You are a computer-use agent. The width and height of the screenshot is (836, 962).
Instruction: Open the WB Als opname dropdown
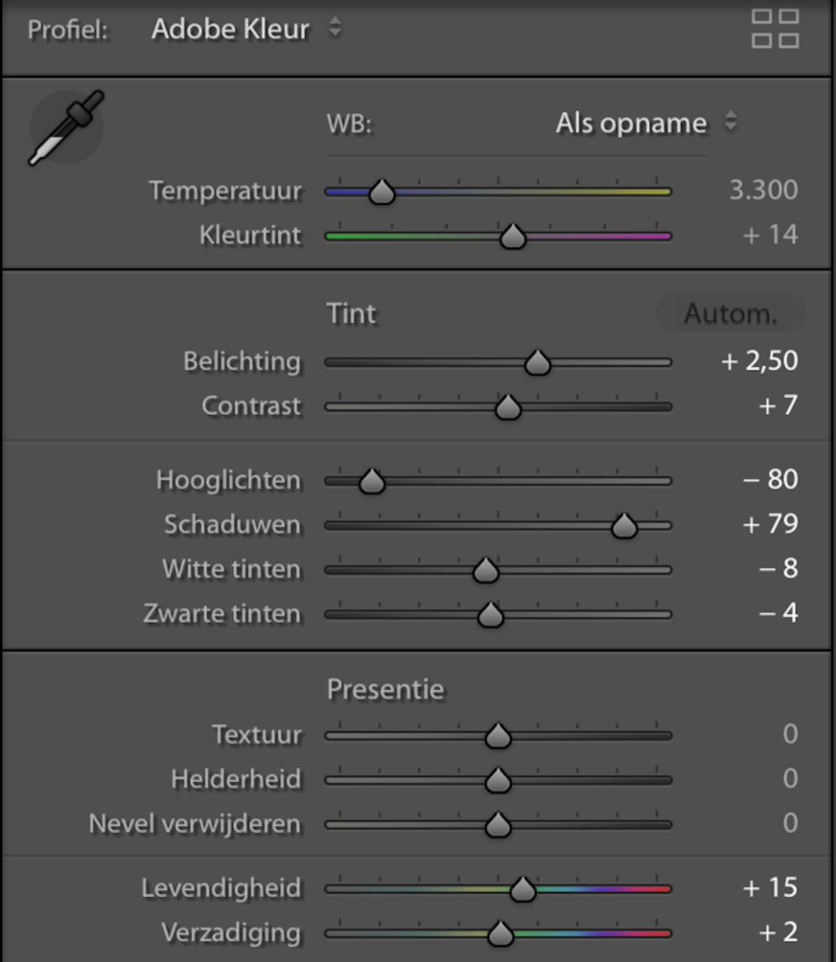(646, 123)
